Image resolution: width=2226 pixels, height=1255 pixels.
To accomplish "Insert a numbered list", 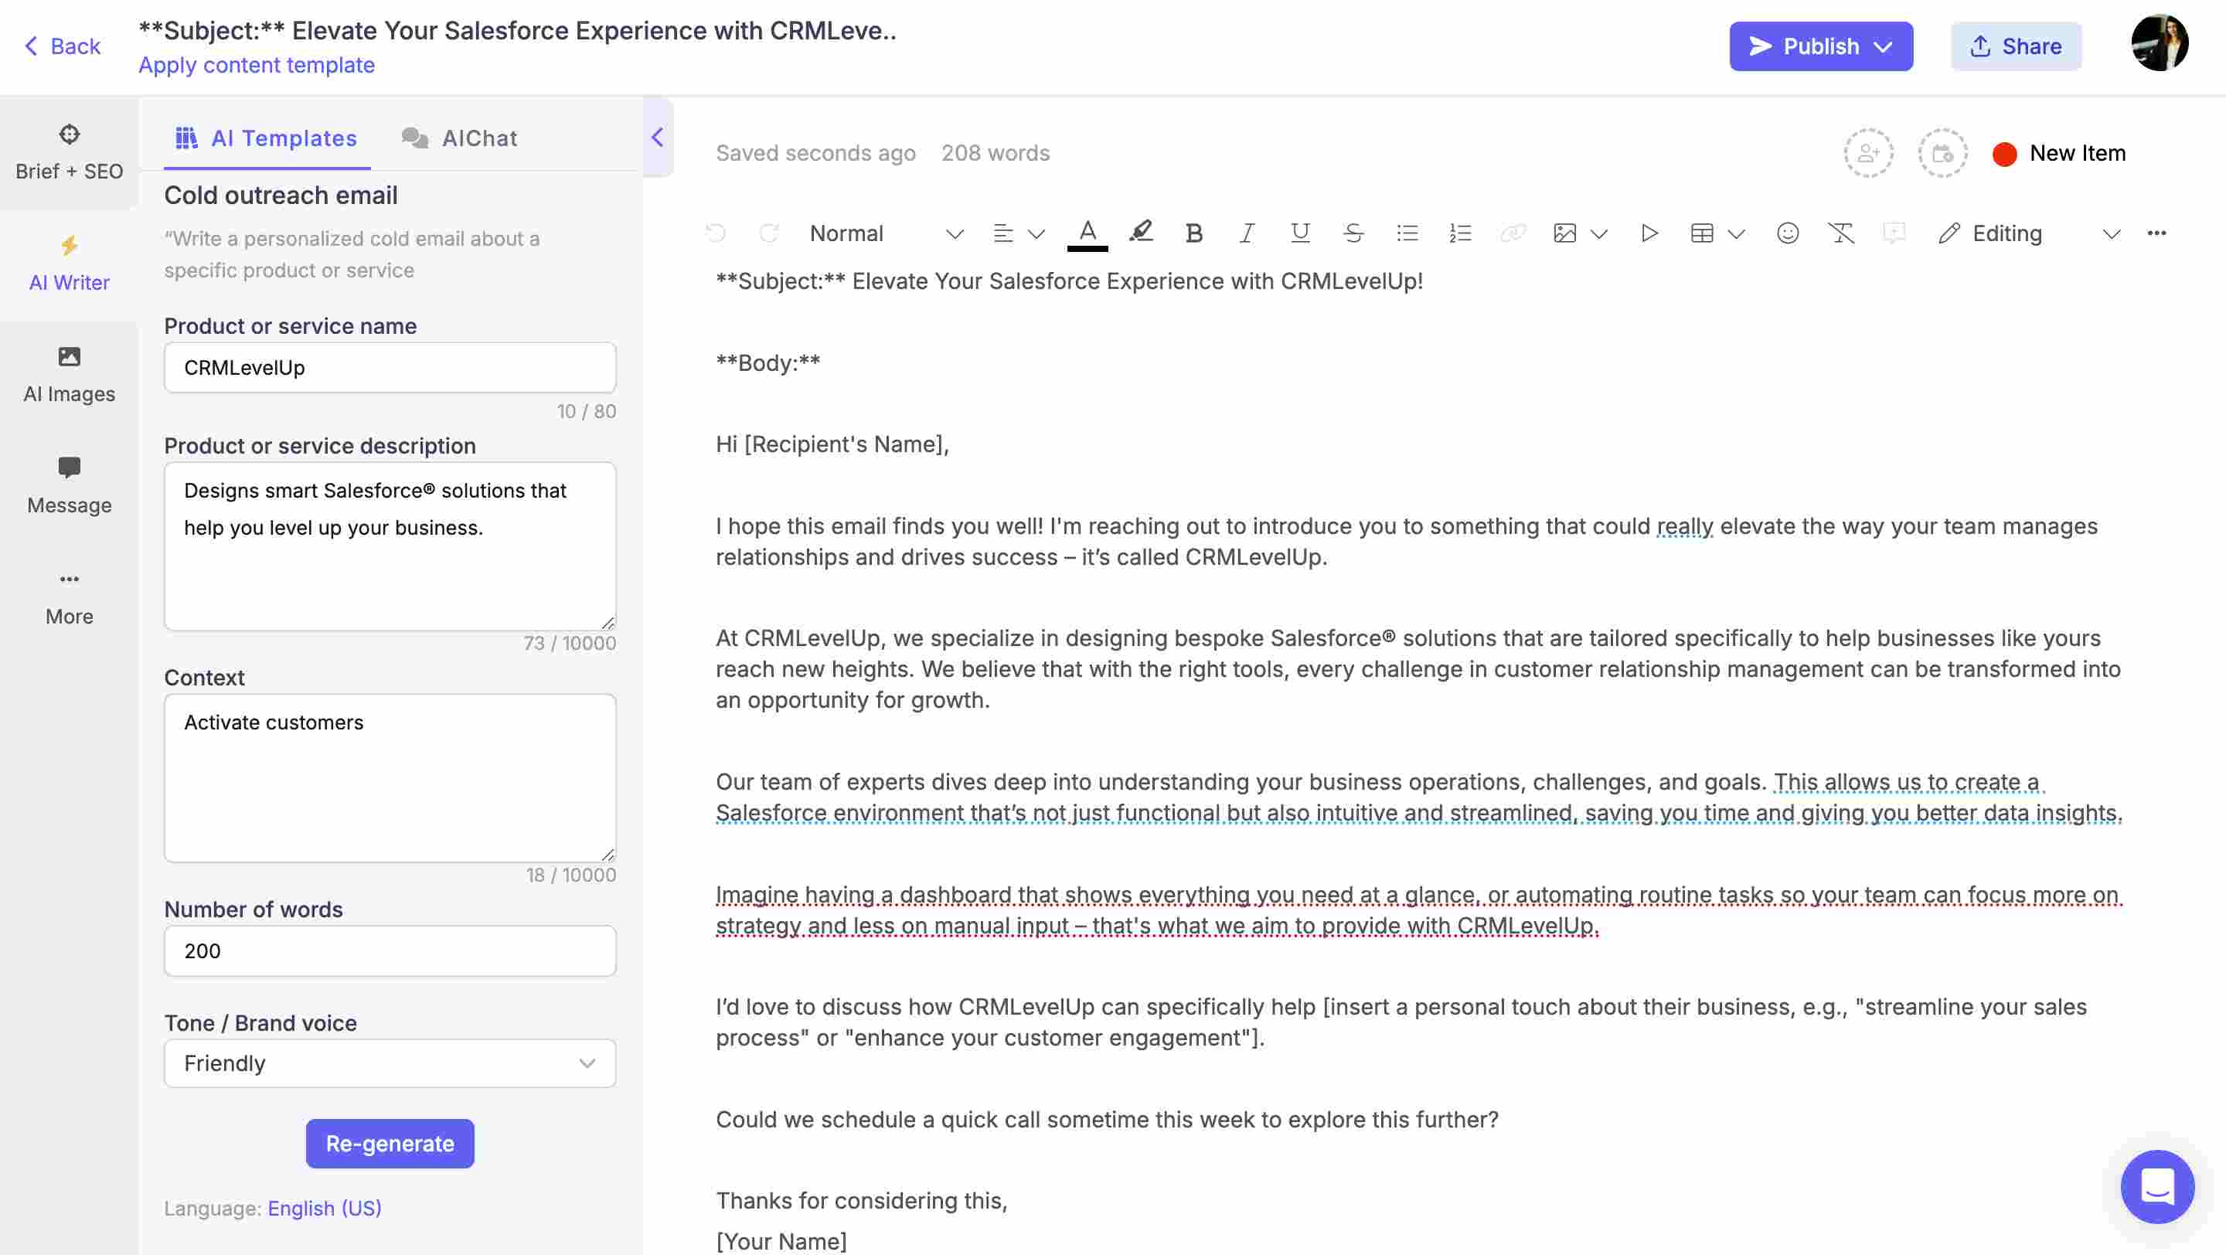I will pos(1459,233).
